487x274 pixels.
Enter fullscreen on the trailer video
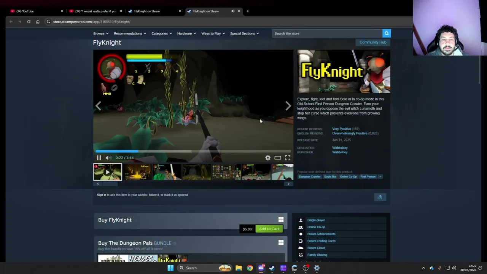pos(288,158)
